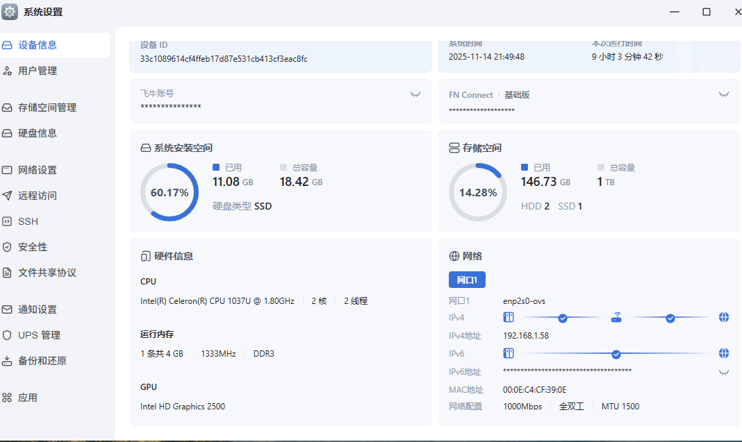Click the system settings gear icon in title bar

tap(10, 12)
